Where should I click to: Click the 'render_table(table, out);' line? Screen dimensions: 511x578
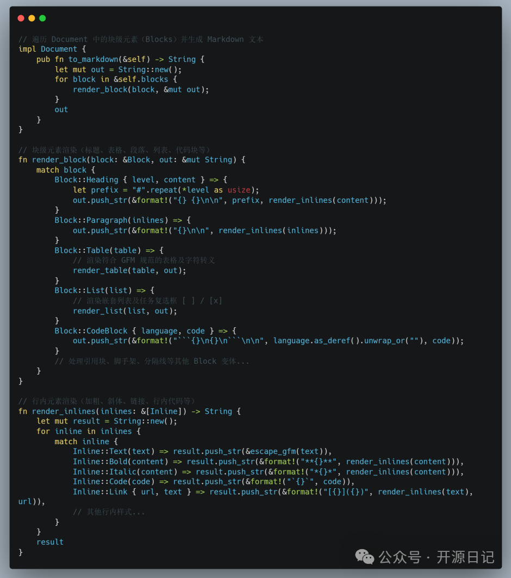pos(129,271)
